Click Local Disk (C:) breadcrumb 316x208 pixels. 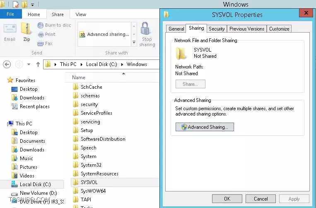(101, 64)
